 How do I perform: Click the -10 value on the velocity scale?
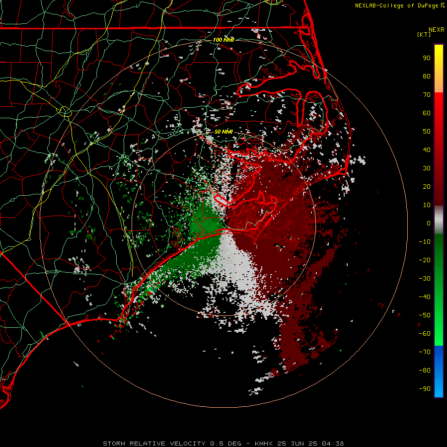425,242
